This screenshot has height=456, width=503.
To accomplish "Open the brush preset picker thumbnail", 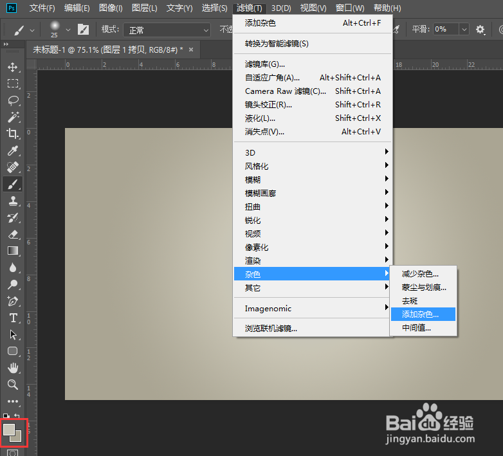I will pos(55,30).
